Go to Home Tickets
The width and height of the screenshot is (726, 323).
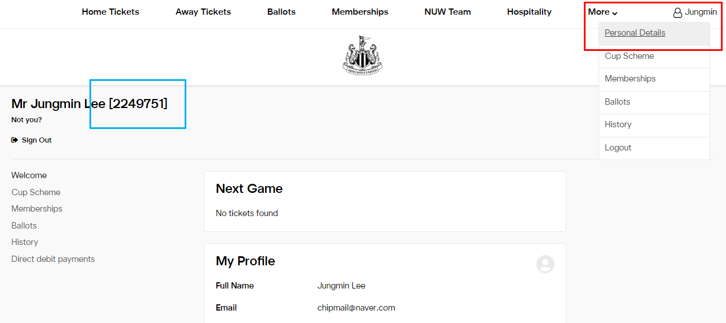pyautogui.click(x=110, y=12)
